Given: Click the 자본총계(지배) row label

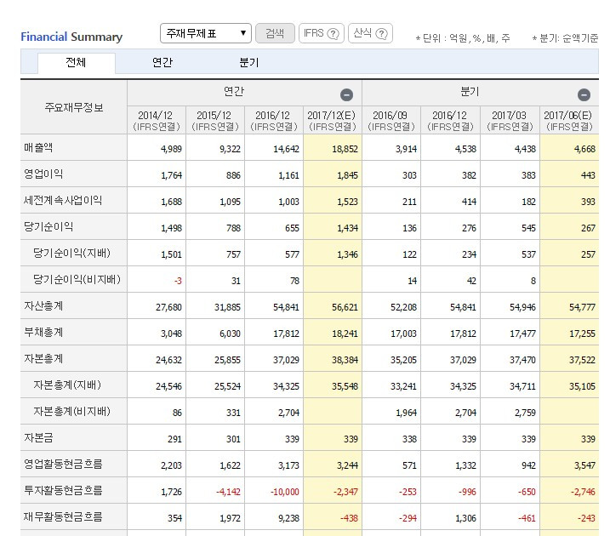Looking at the screenshot, I should coord(67,385).
